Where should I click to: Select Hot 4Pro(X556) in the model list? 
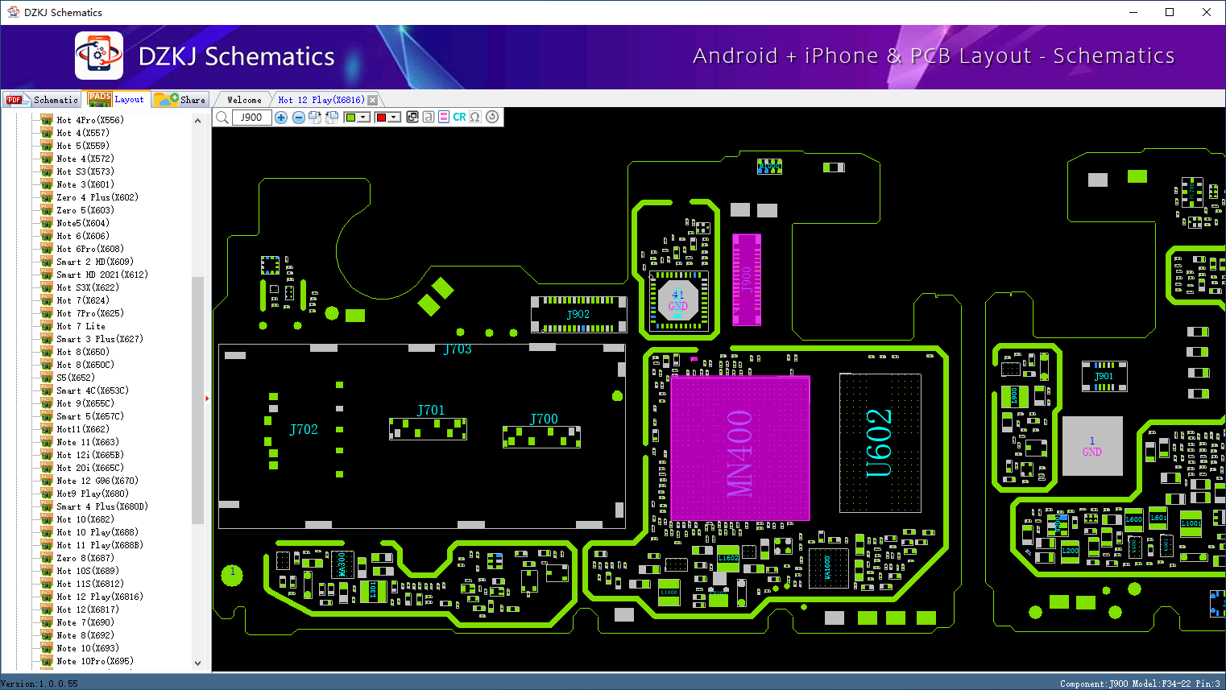(90, 120)
